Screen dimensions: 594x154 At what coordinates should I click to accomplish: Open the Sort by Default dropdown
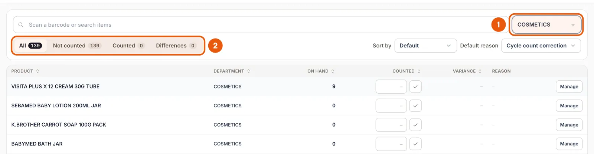(x=425, y=46)
